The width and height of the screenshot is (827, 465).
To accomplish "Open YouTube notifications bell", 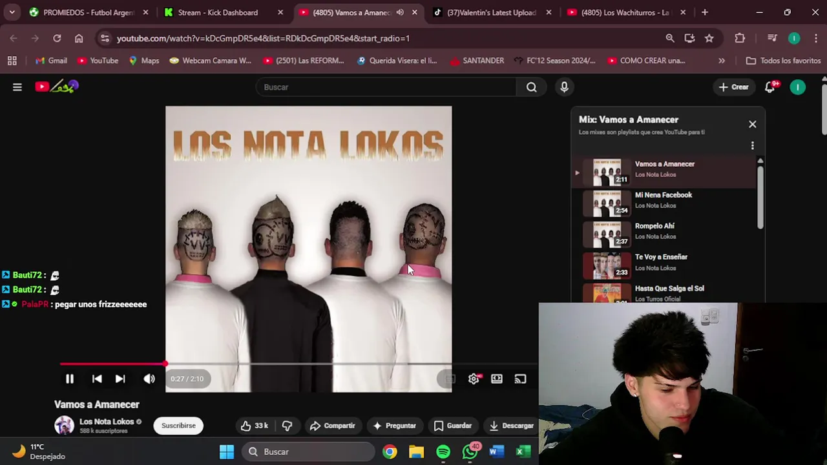I will click(x=770, y=87).
